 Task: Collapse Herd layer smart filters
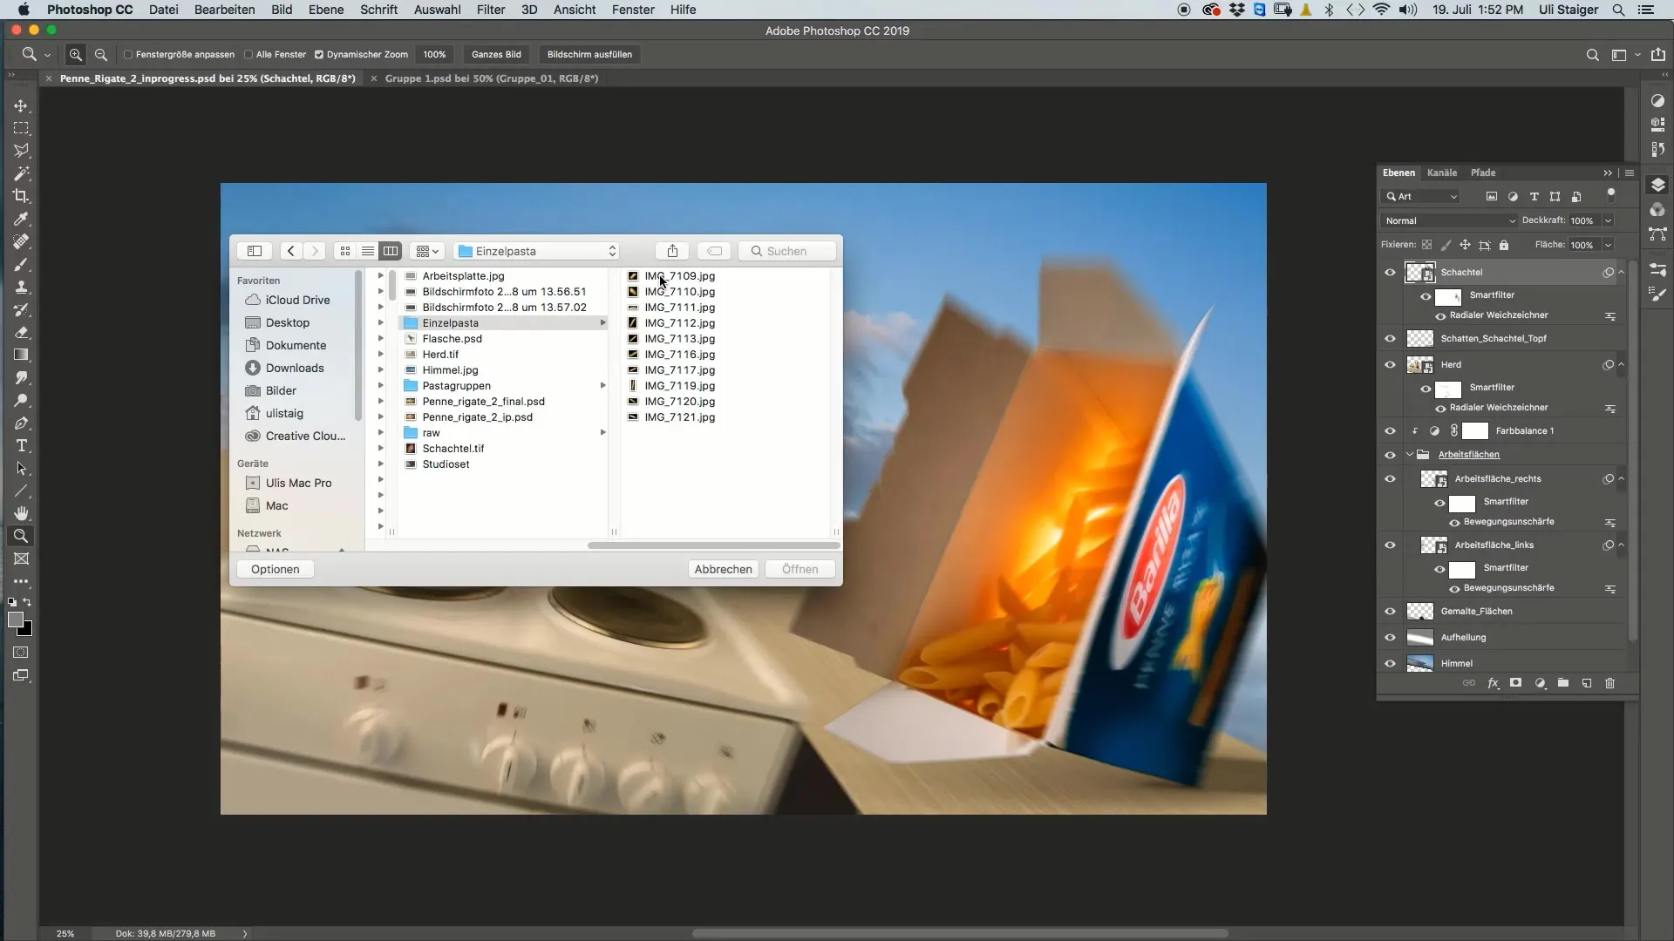point(1621,364)
